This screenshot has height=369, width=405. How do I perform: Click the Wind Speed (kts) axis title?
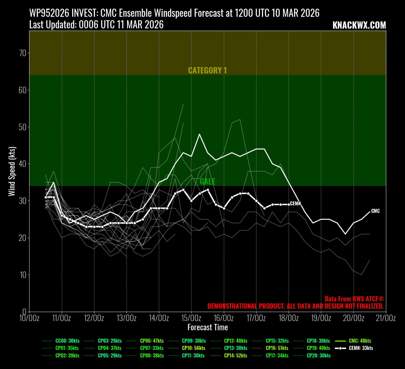coord(12,171)
